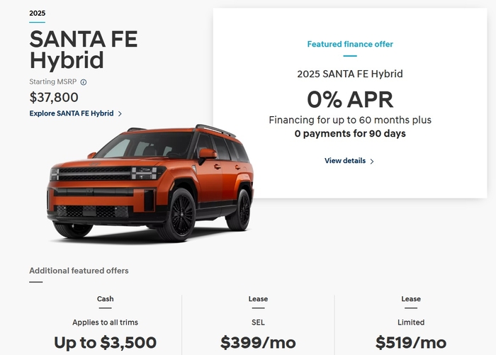The width and height of the screenshot is (496, 355).
Task: Click the $399/mo SEL lease offer
Action: tap(258, 342)
